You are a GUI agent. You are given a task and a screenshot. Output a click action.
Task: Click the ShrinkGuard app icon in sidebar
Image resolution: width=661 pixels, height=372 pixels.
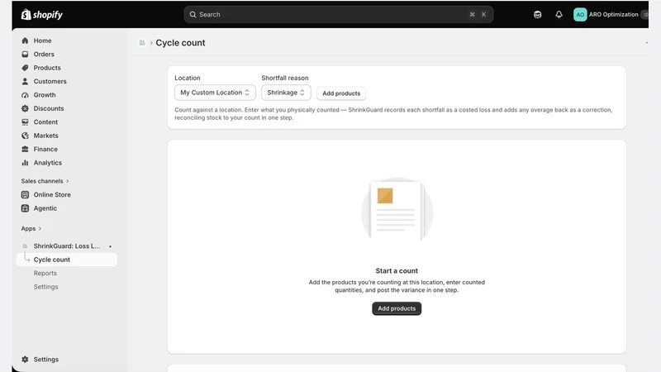coord(25,246)
